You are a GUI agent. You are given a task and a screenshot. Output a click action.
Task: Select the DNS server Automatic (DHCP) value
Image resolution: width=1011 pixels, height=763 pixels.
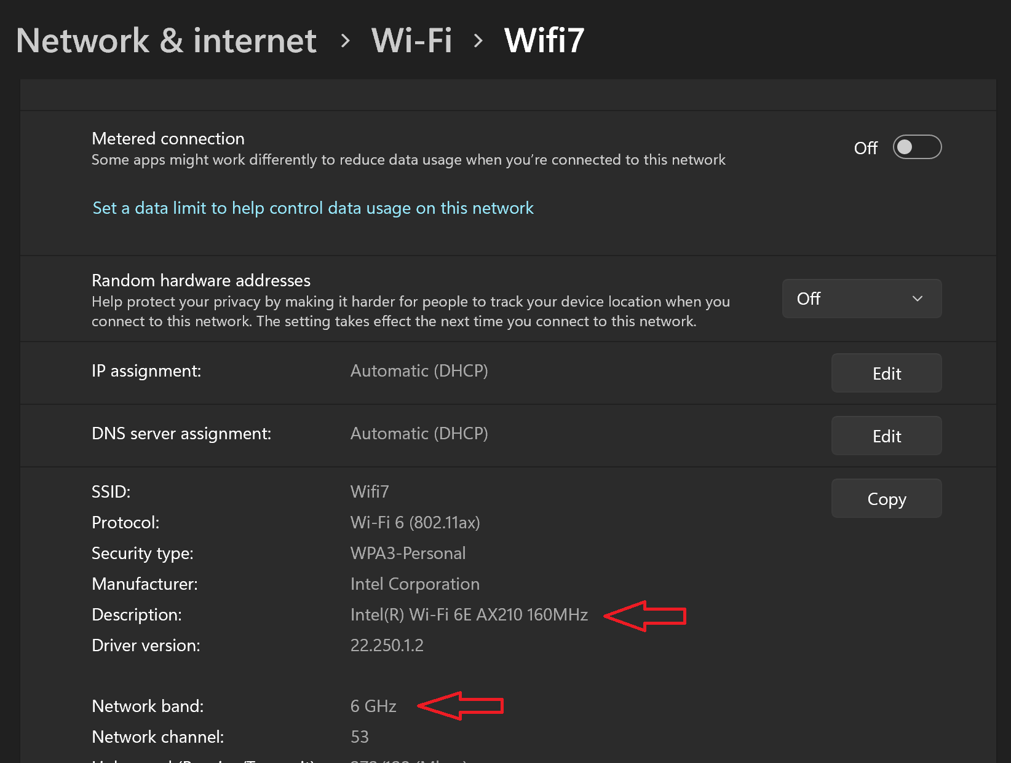(x=419, y=434)
